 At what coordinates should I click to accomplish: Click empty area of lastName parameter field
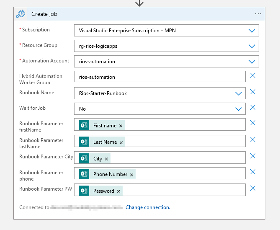pos(185,141)
